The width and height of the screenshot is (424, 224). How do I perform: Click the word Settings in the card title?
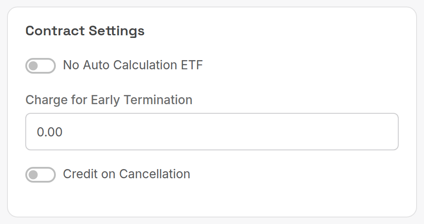tap(116, 31)
